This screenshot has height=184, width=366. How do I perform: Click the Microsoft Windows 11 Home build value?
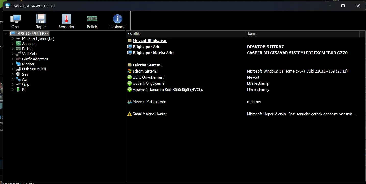tap(297, 71)
